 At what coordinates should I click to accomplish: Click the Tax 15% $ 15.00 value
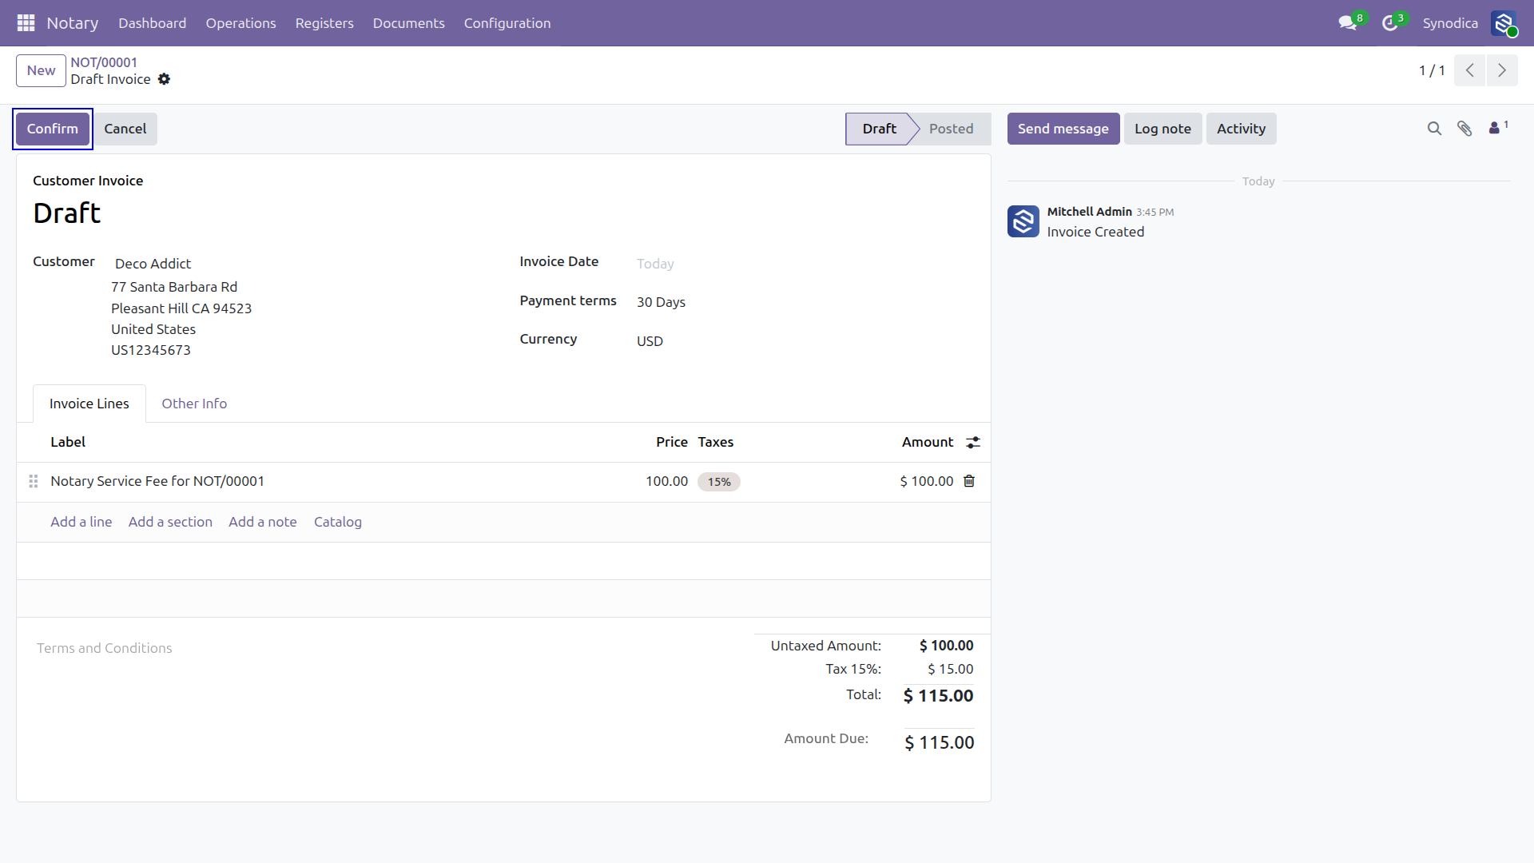[950, 669]
